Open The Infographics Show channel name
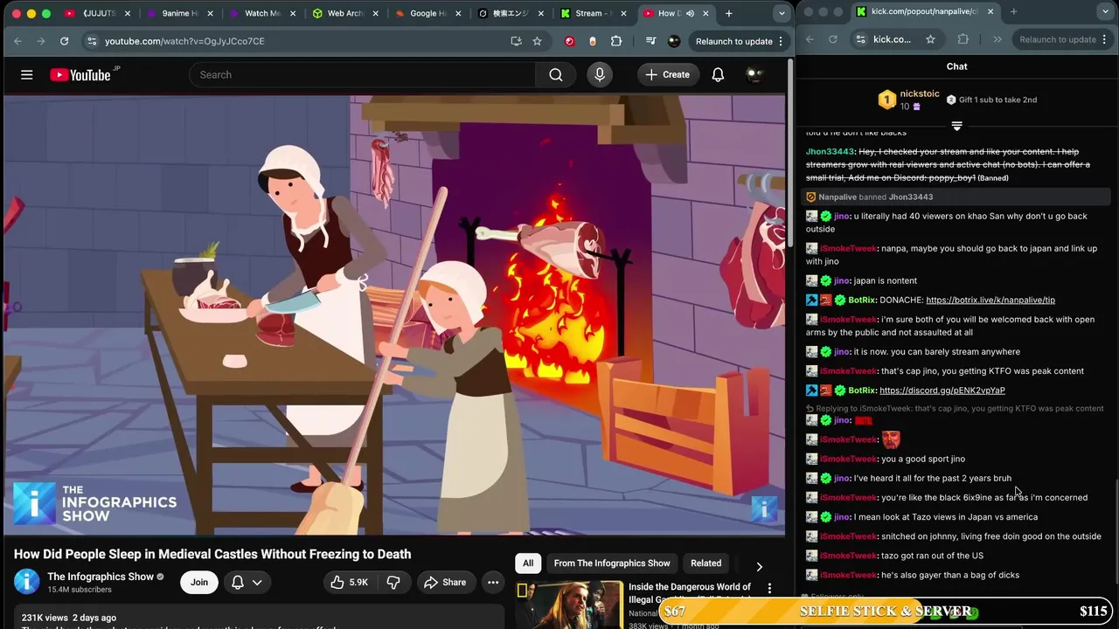The height and width of the screenshot is (629, 1119). [x=101, y=577]
